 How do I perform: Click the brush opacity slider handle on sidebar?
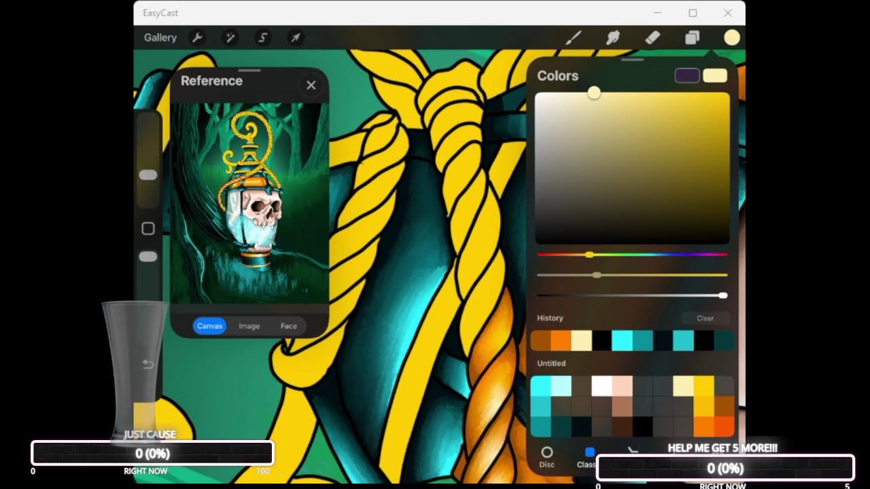[x=148, y=257]
